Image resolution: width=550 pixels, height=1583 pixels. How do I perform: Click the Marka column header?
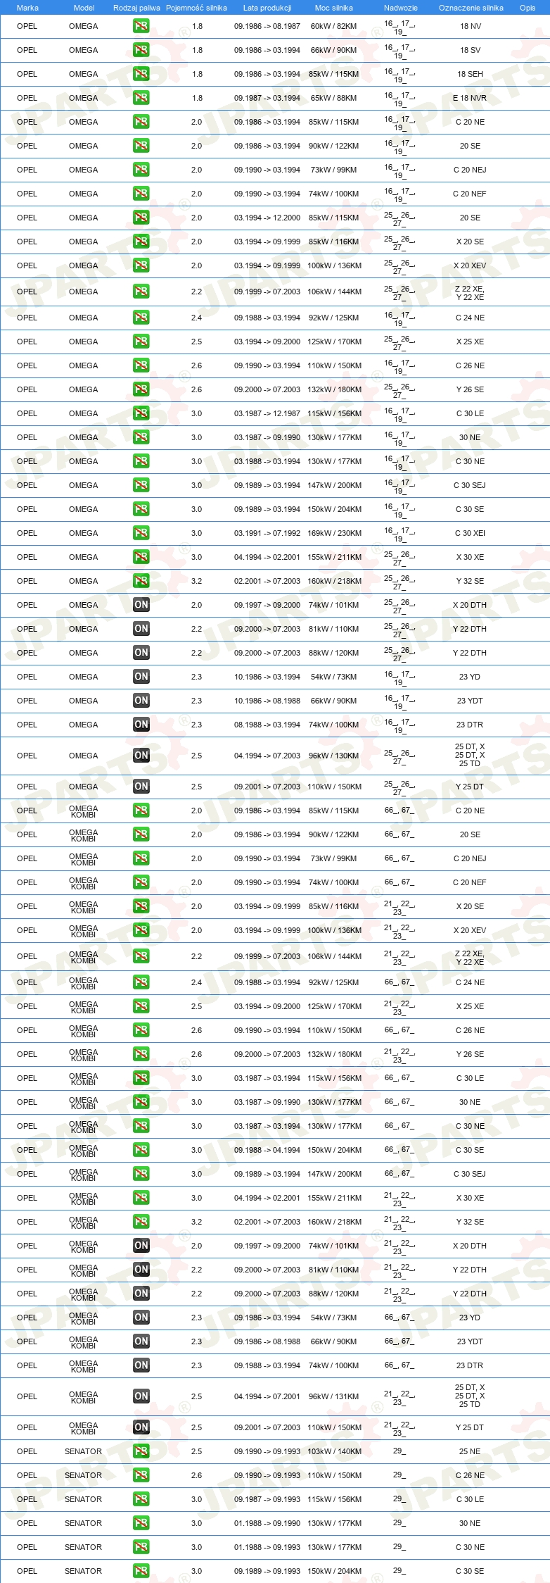pyautogui.click(x=27, y=8)
